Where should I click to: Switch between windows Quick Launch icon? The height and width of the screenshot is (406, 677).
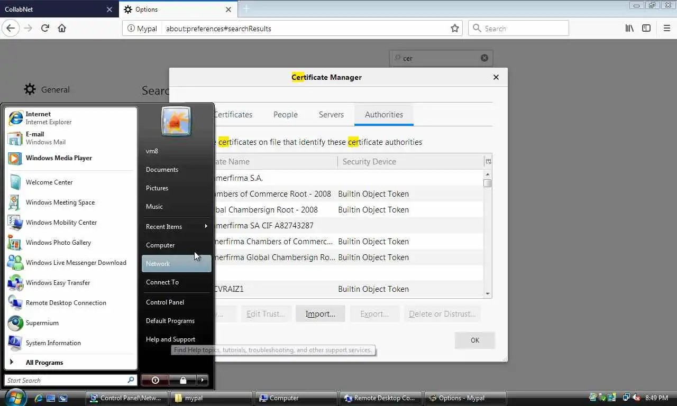(x=63, y=398)
